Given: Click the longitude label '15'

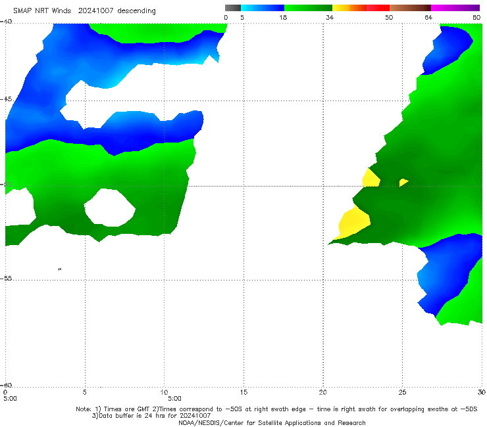Looking at the screenshot, I should (244, 392).
